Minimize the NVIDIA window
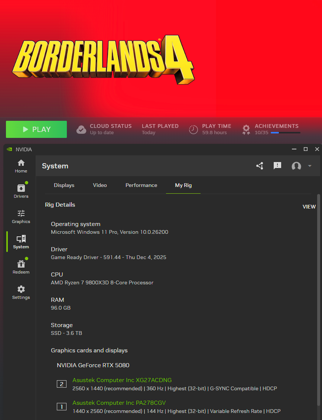This screenshot has width=322, height=420. pyautogui.click(x=294, y=149)
